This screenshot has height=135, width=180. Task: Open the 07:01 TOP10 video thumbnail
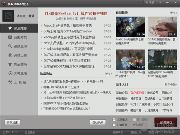162,60
